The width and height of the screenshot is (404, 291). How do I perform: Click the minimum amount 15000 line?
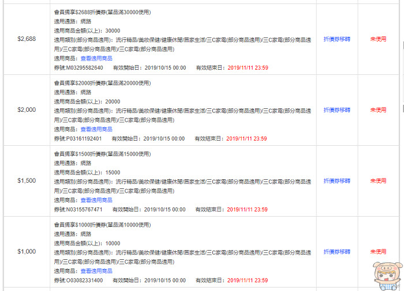(x=87, y=172)
